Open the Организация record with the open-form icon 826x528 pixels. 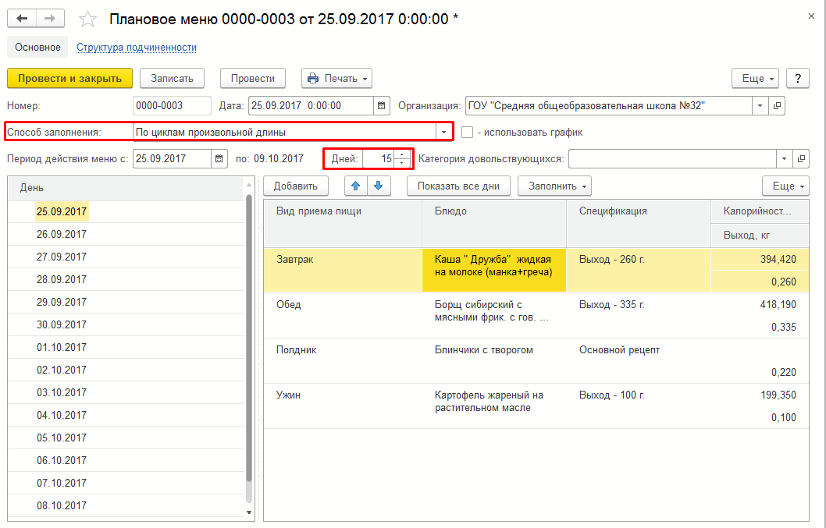pos(777,106)
